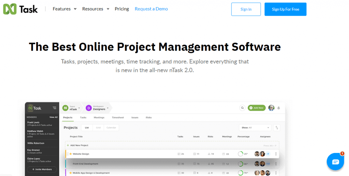Screen dimensions: 349x176
Task: Open the Tasks tab
Action: point(83,118)
